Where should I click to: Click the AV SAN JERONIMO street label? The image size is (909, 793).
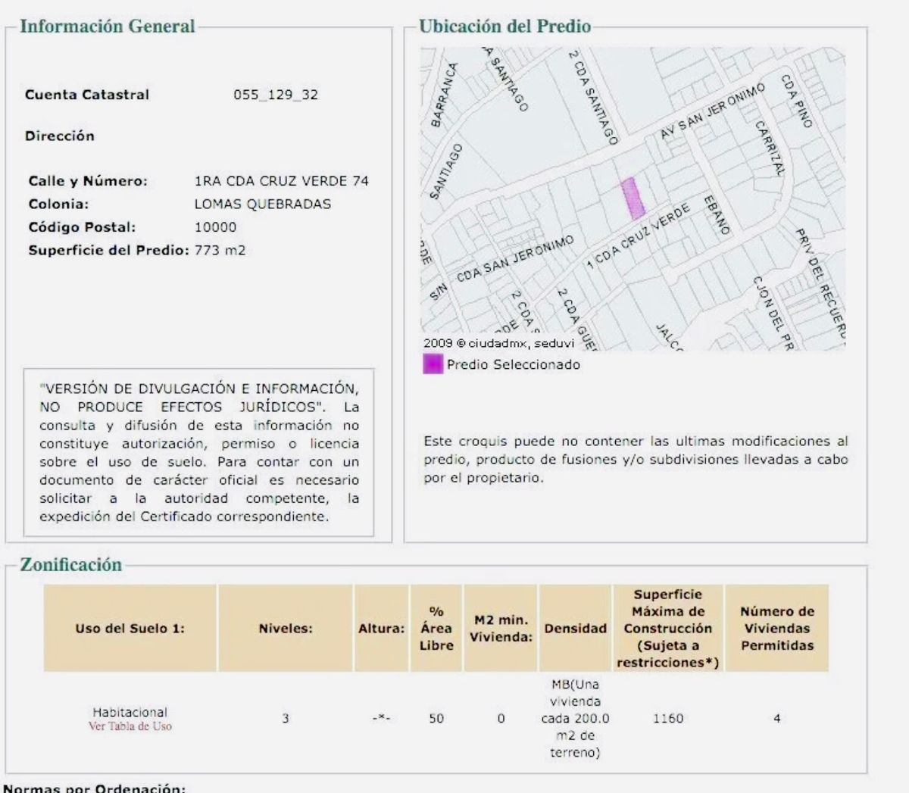pyautogui.click(x=712, y=111)
